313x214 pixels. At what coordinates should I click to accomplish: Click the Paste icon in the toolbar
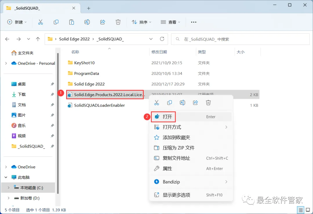(72, 22)
